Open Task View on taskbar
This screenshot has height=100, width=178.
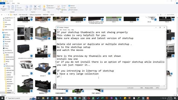click(39, 98)
